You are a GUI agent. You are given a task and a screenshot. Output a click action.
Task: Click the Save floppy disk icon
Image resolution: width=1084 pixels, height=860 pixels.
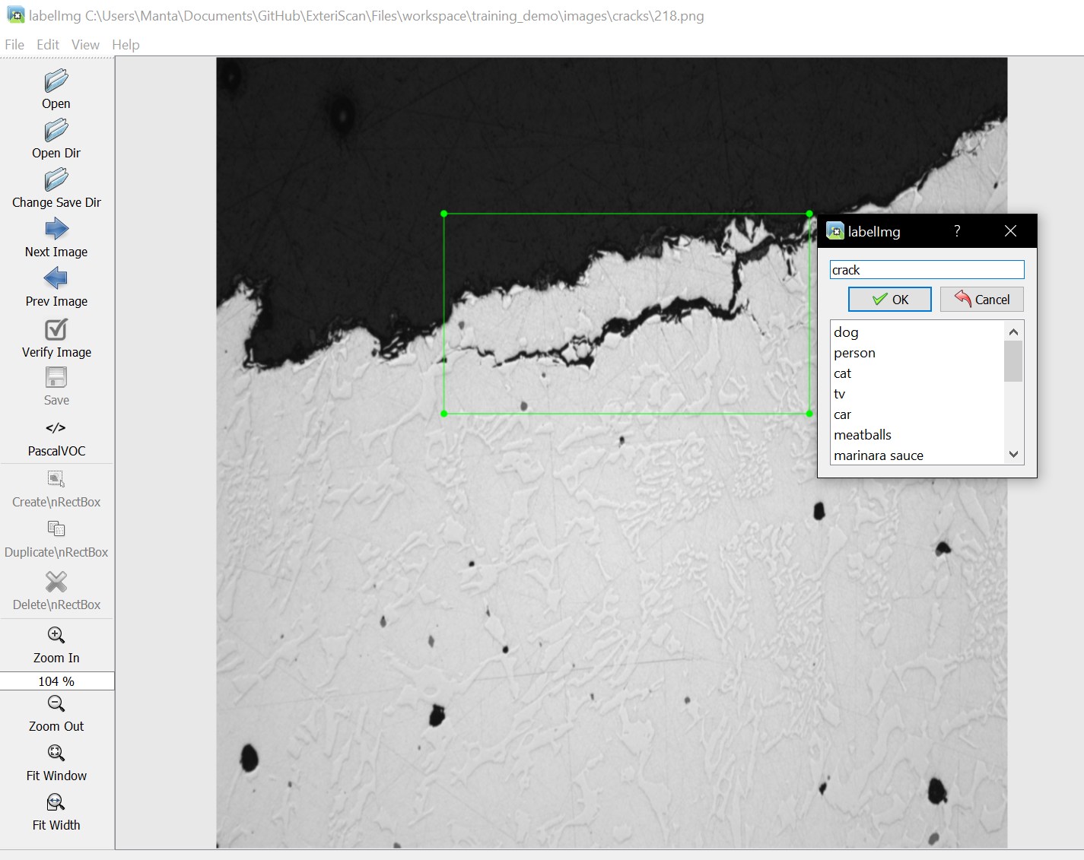pos(56,377)
